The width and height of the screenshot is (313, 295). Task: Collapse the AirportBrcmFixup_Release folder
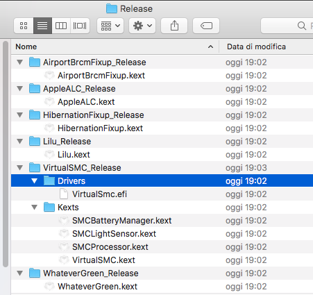[20, 62]
